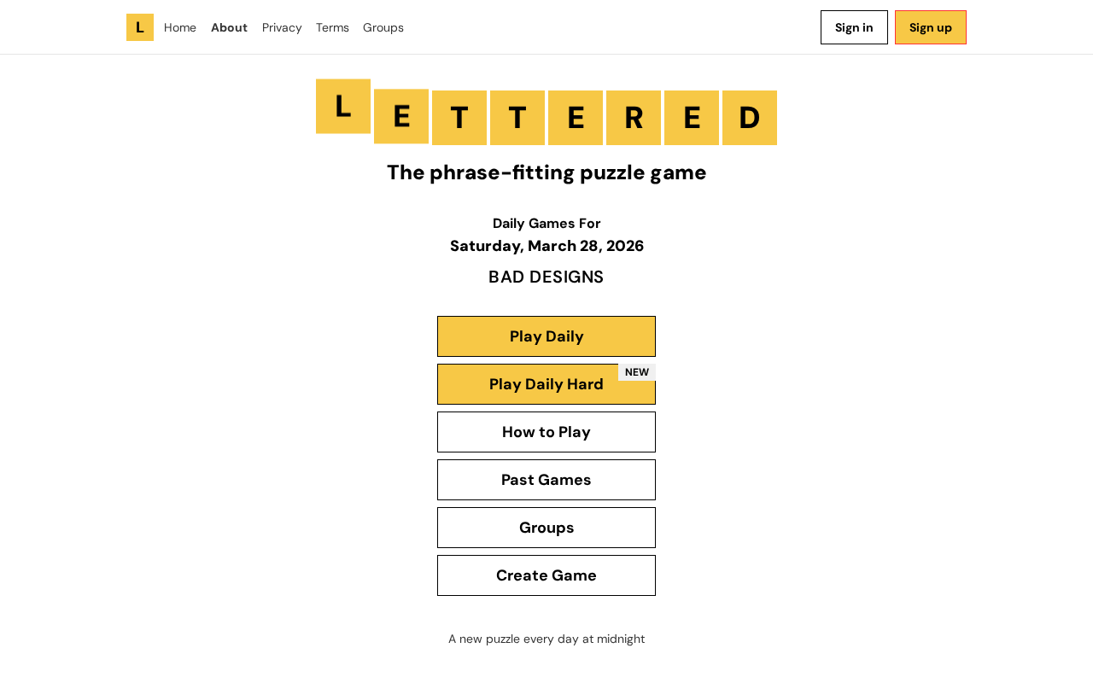Click the Sign in button
Image resolution: width=1093 pixels, height=683 pixels.
point(854,27)
